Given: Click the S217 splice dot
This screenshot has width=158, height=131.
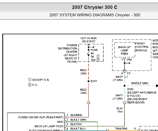Looking at the screenshot, I should 89,81.
